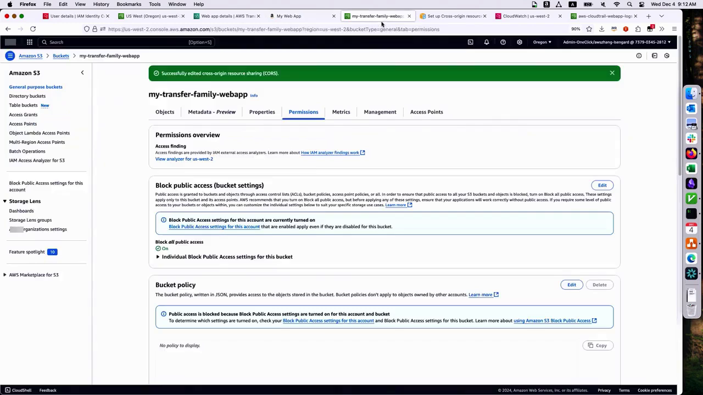Open CloudShell in the footer
Viewport: 703px width, 395px height.
[18, 390]
